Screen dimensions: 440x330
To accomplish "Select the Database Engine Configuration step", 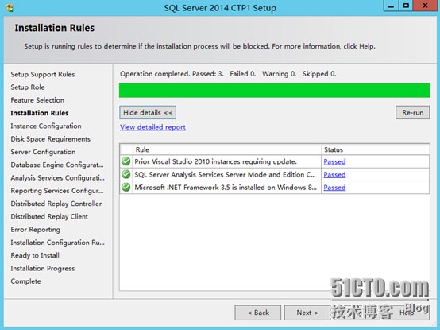I will coord(57,165).
